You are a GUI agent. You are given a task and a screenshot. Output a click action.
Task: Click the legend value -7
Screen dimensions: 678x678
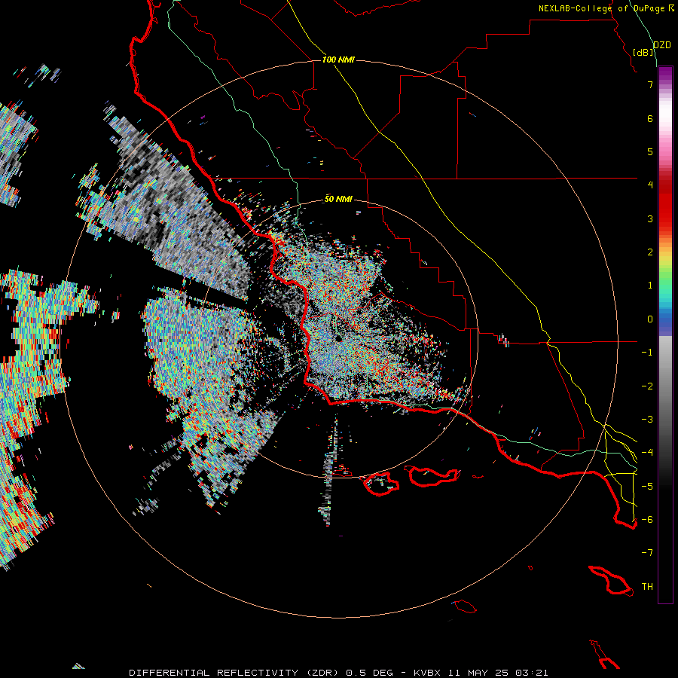[x=647, y=553]
